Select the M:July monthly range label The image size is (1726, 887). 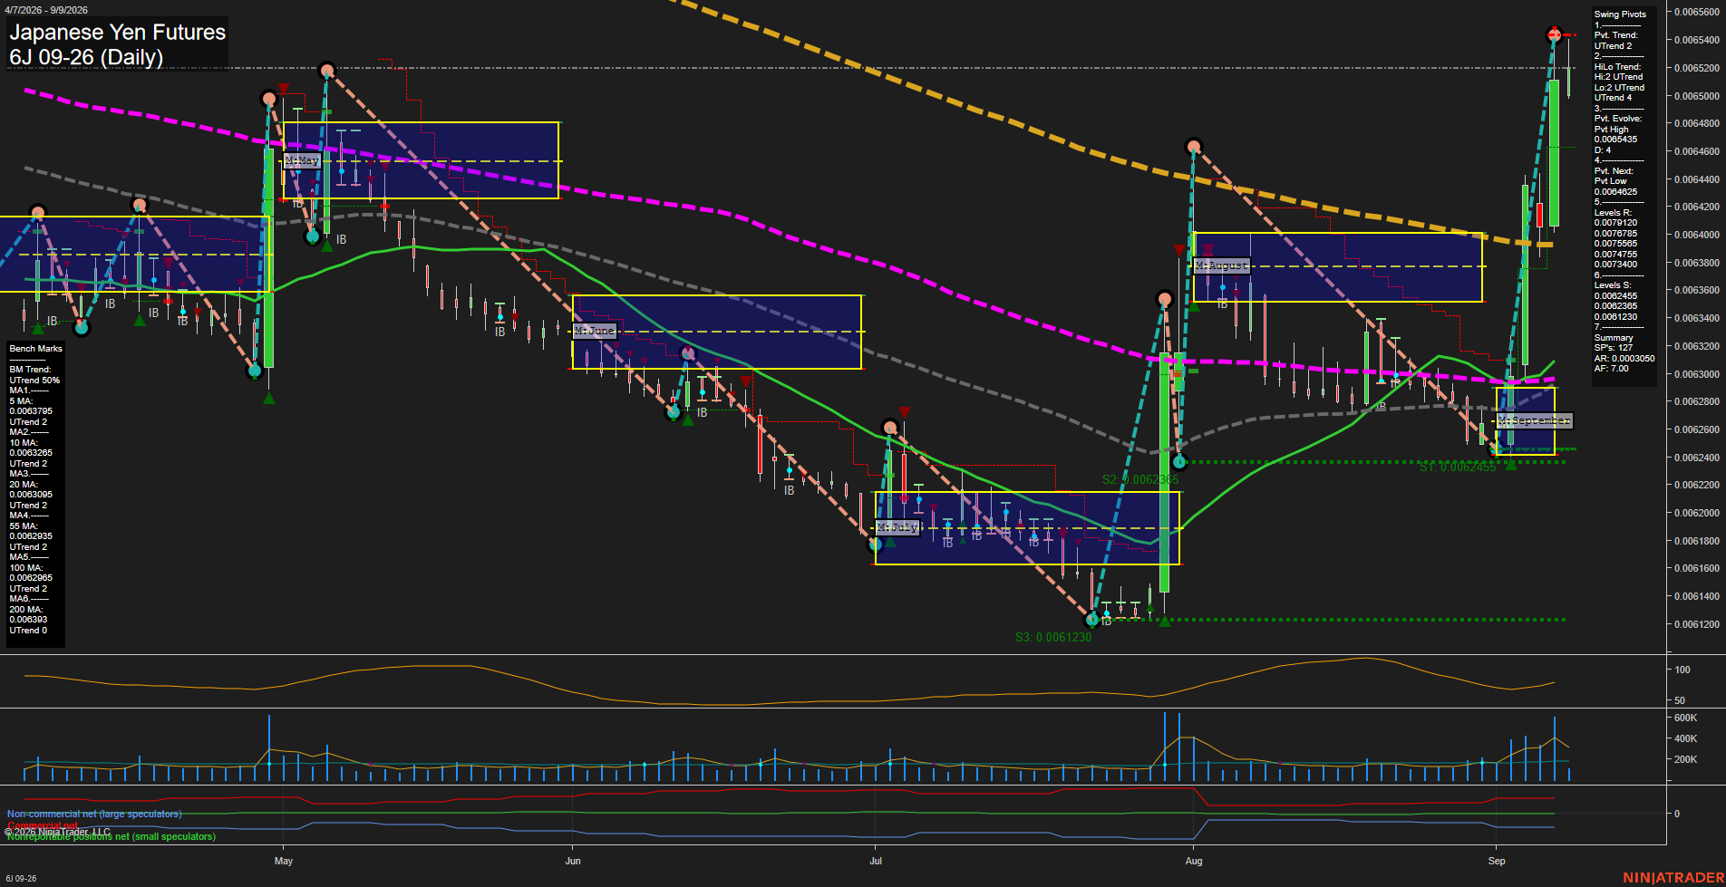pyautogui.click(x=898, y=527)
